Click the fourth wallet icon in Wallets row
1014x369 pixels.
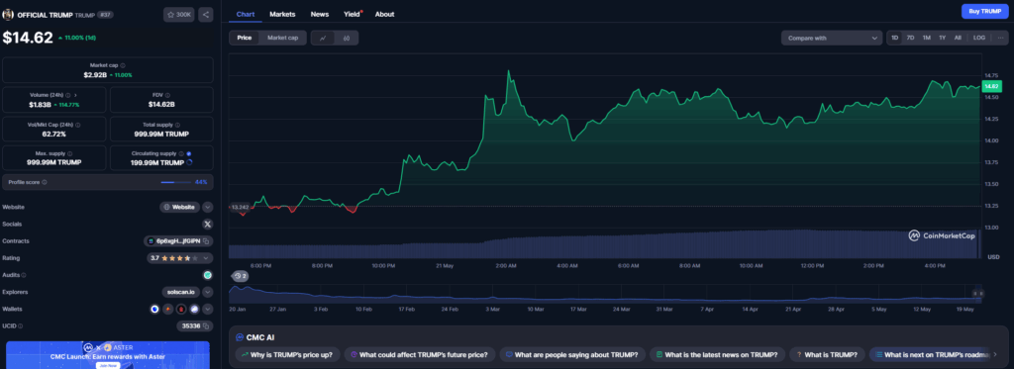click(194, 309)
